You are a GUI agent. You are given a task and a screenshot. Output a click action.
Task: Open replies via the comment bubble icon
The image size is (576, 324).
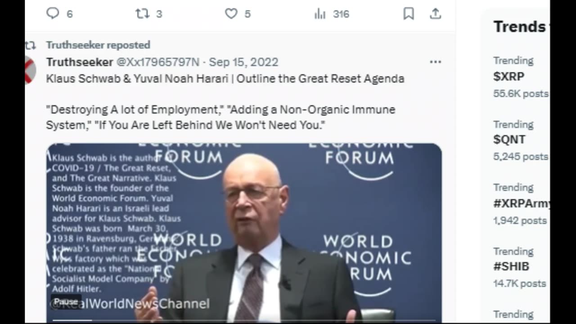(x=53, y=13)
